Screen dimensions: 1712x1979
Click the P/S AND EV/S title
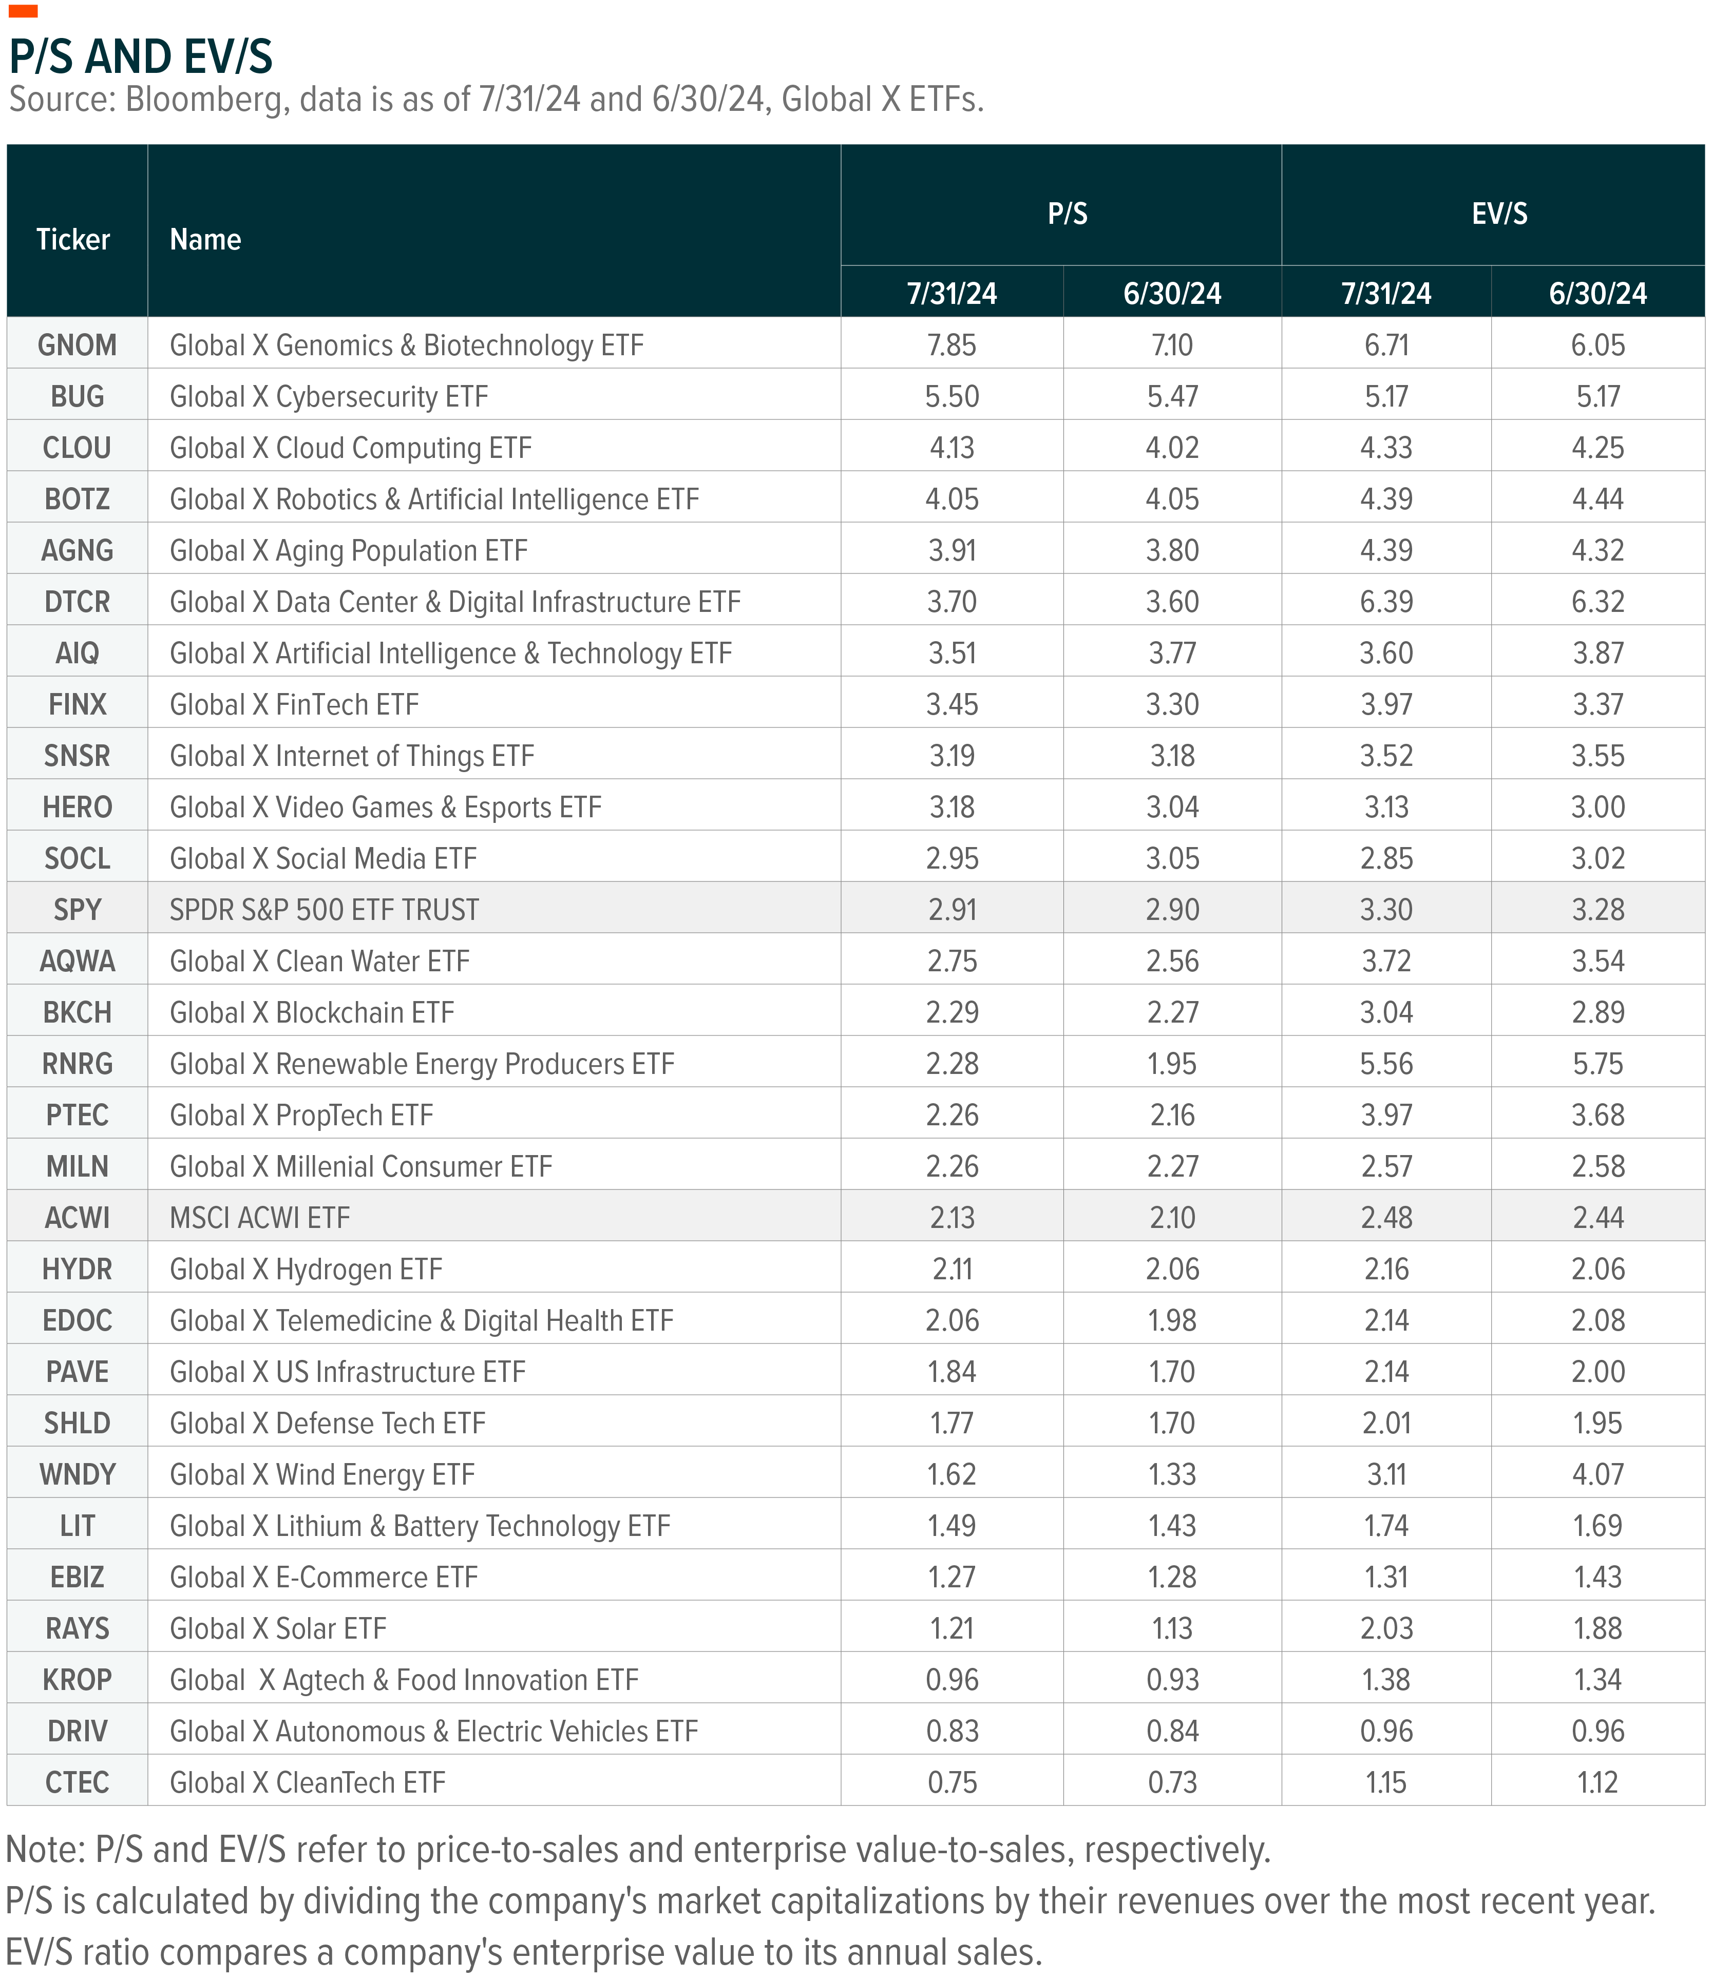pos(140,56)
